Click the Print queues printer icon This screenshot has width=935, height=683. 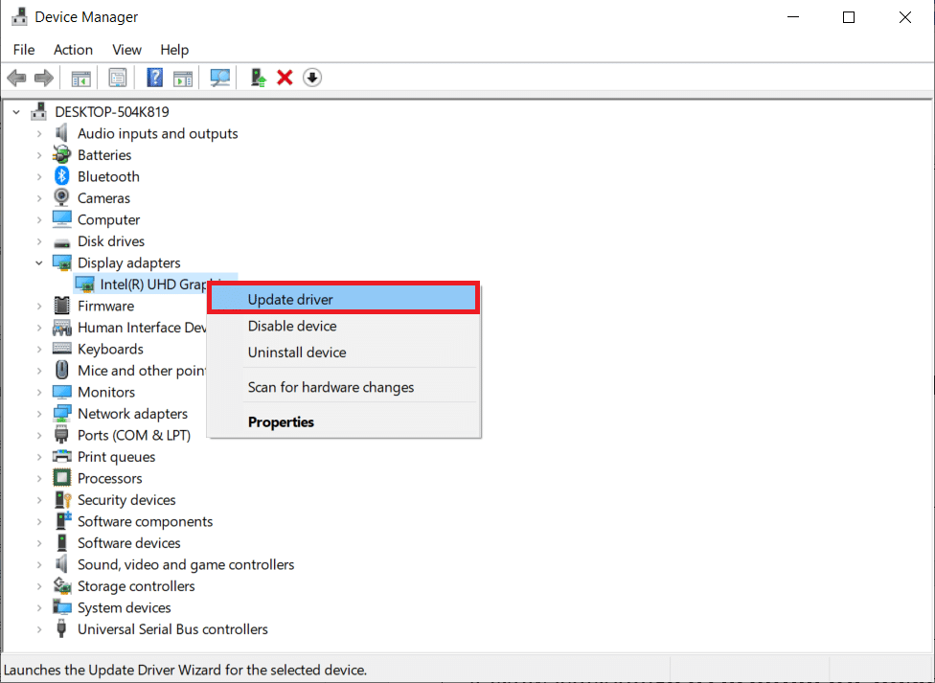click(61, 456)
